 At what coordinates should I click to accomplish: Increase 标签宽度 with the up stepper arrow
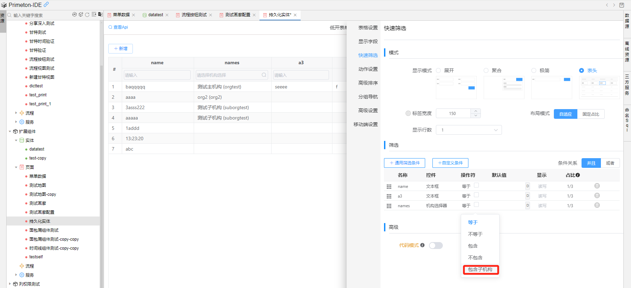click(x=476, y=111)
